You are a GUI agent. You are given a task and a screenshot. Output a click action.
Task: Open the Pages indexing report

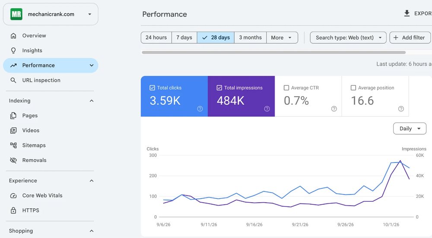51,116
